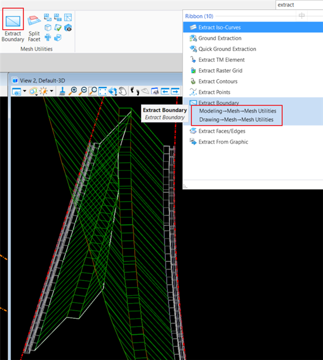Activate the Window Area tool
The image size is (323, 360).
[x=93, y=92]
